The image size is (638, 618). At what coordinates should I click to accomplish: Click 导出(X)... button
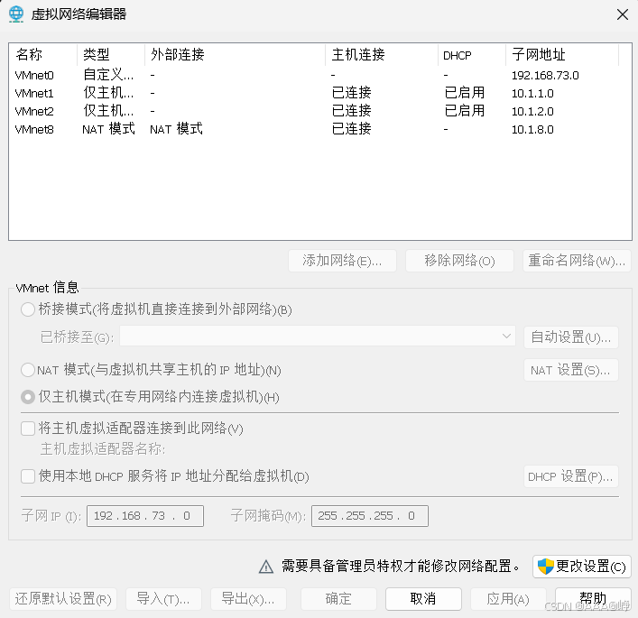click(x=248, y=599)
